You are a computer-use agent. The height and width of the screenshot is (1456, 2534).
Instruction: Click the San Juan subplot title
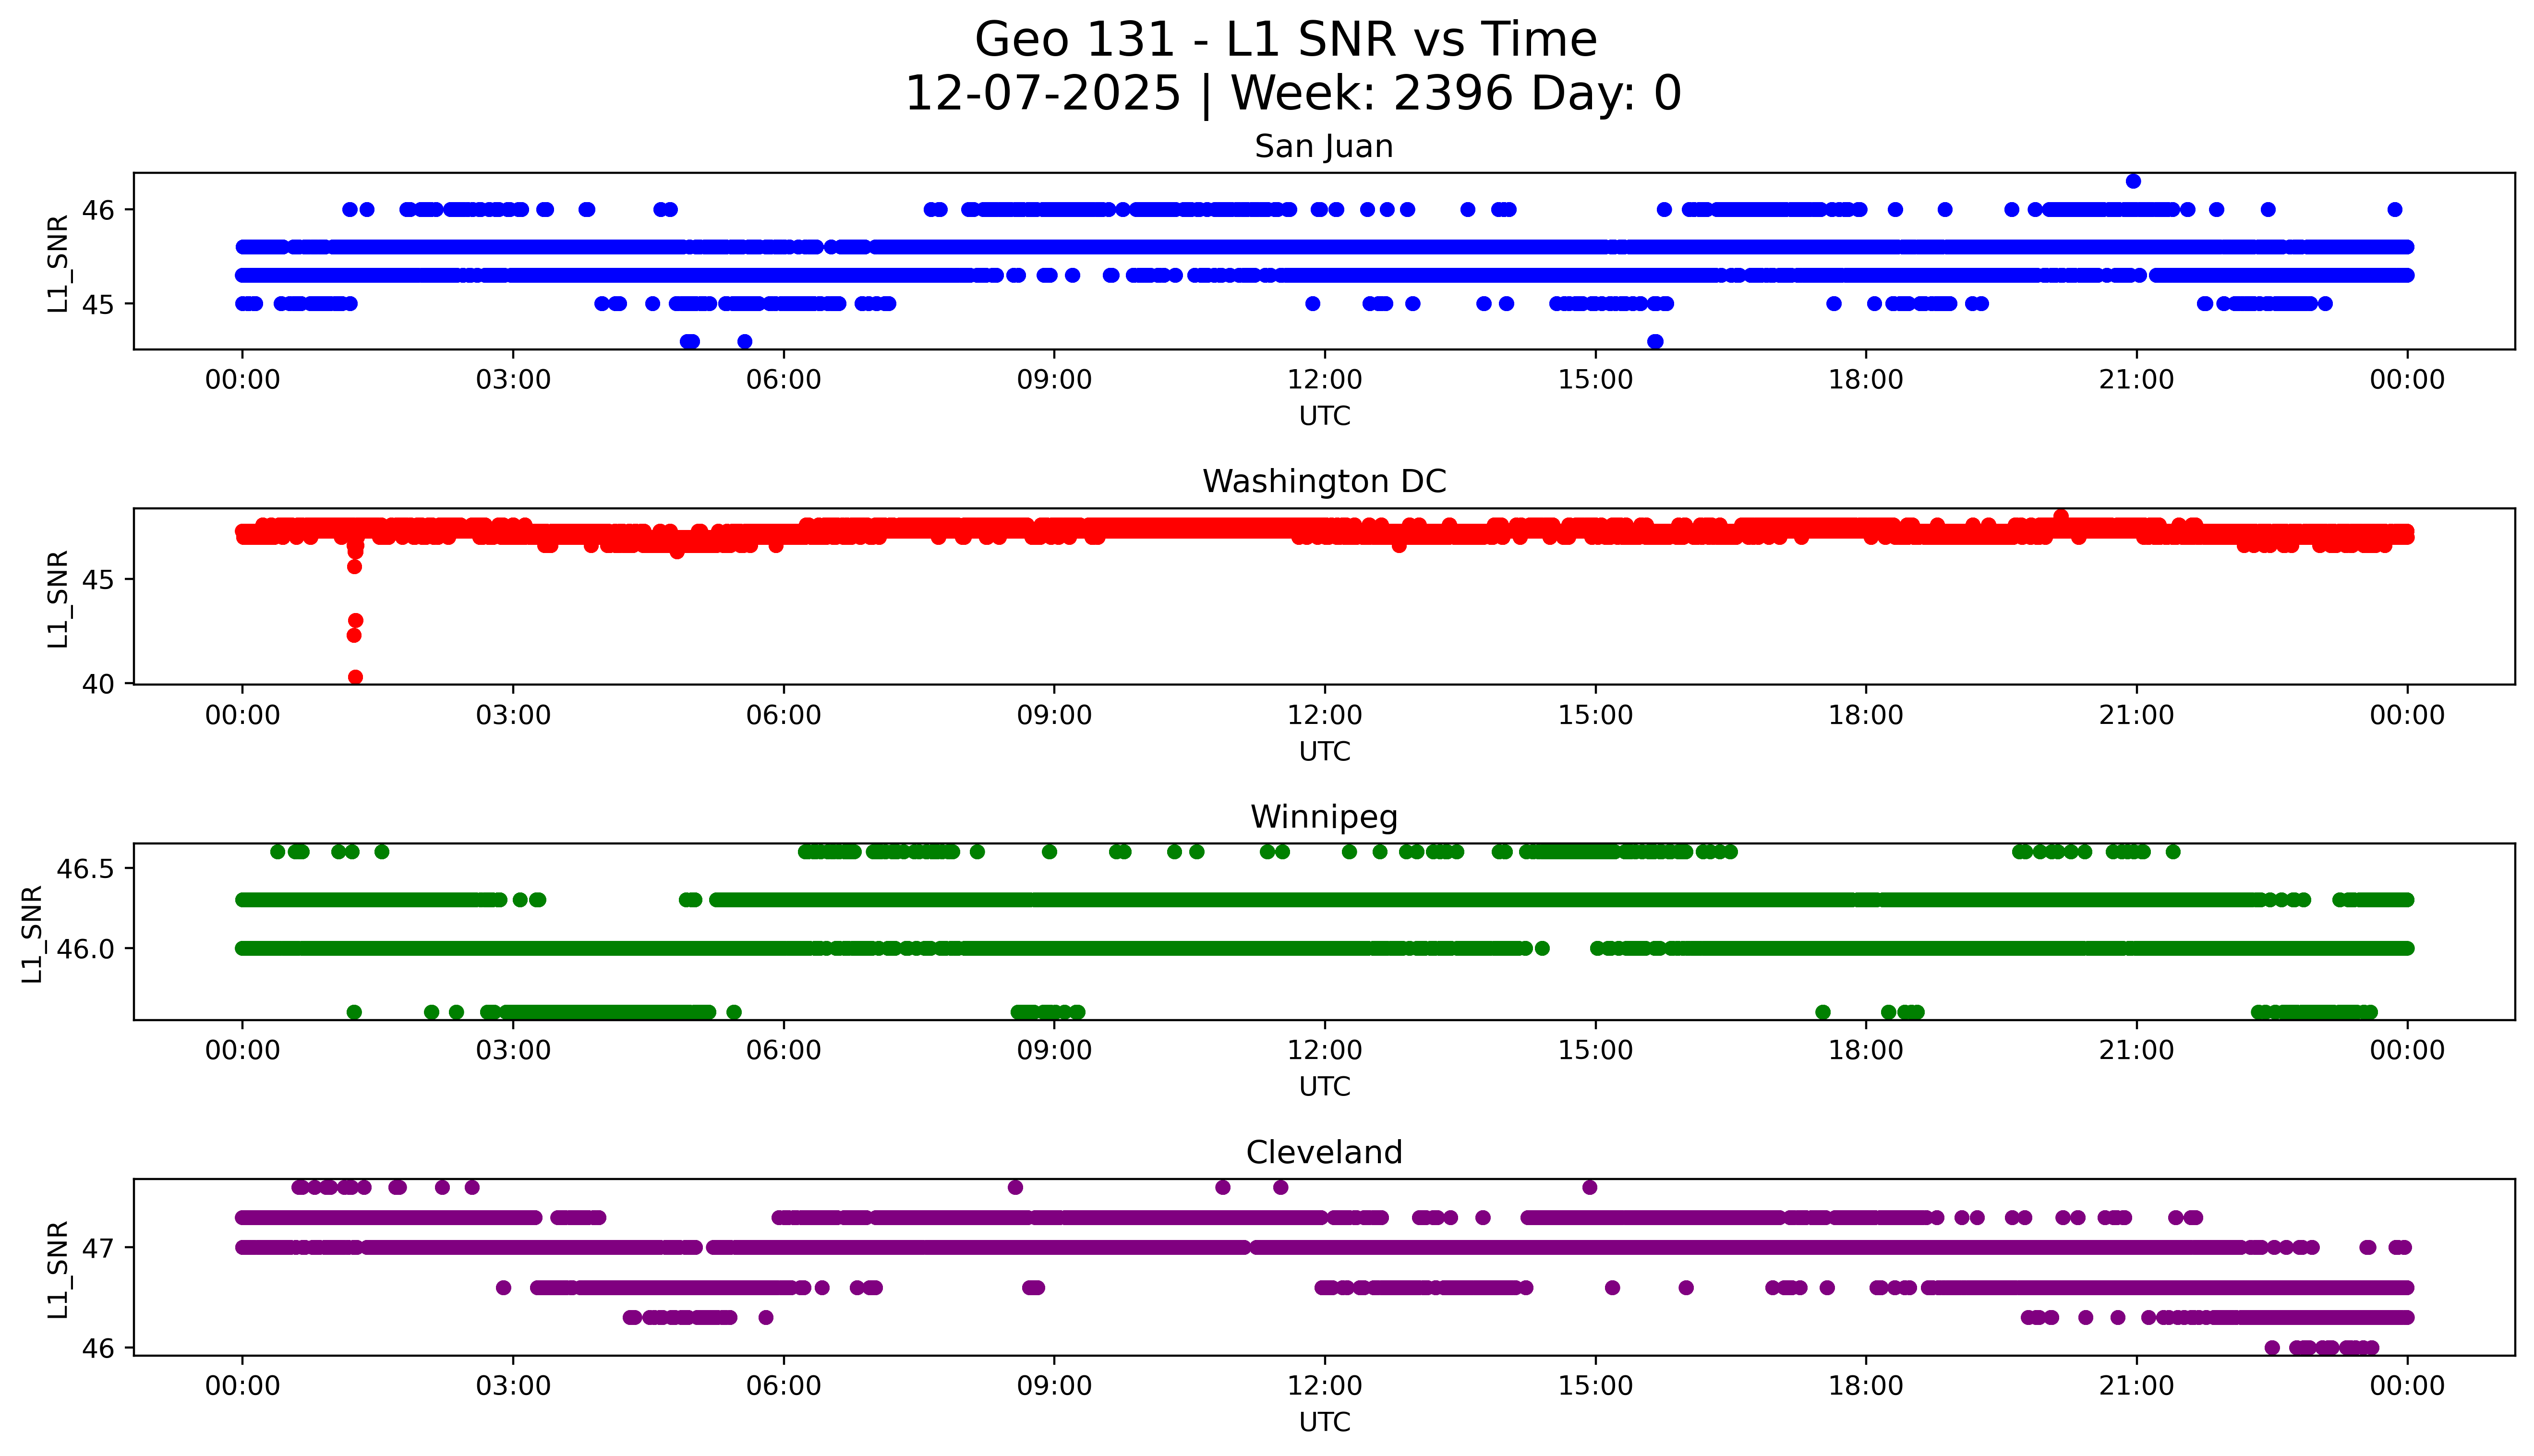(x=1323, y=147)
